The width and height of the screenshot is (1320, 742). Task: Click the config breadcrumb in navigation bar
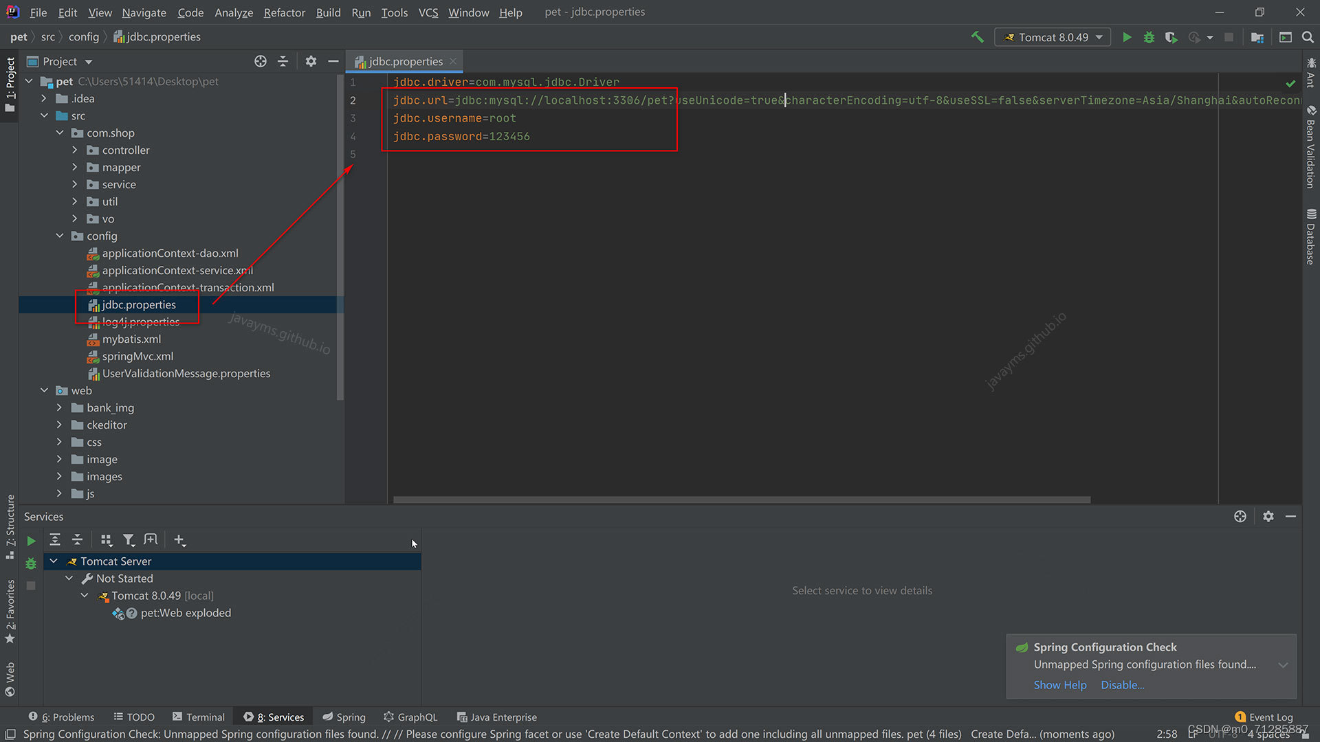84,37
